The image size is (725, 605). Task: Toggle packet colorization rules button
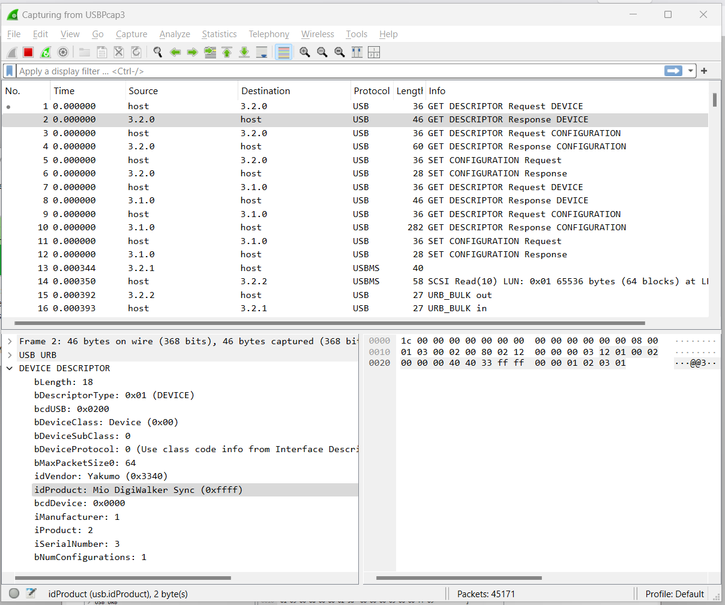click(x=283, y=52)
